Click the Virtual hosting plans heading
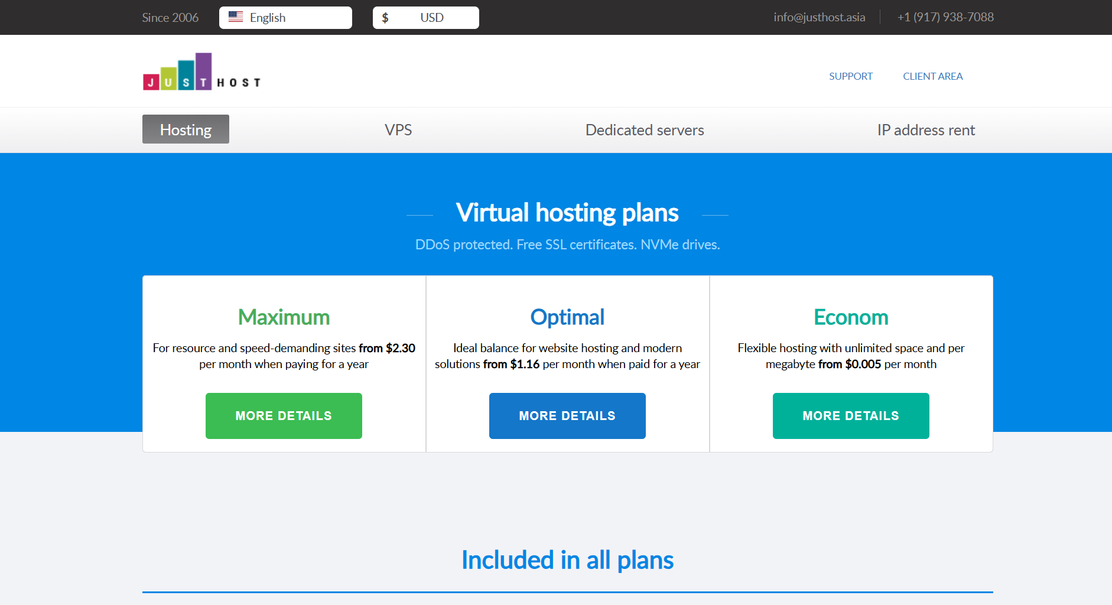Viewport: 1112px width, 605px height. [x=567, y=213]
